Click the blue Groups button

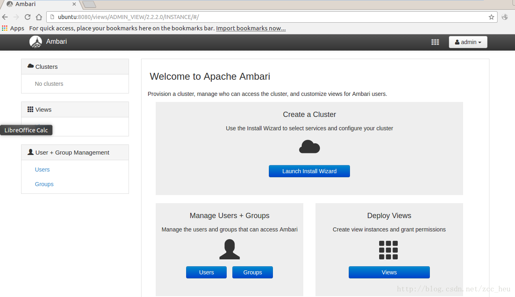click(x=253, y=272)
